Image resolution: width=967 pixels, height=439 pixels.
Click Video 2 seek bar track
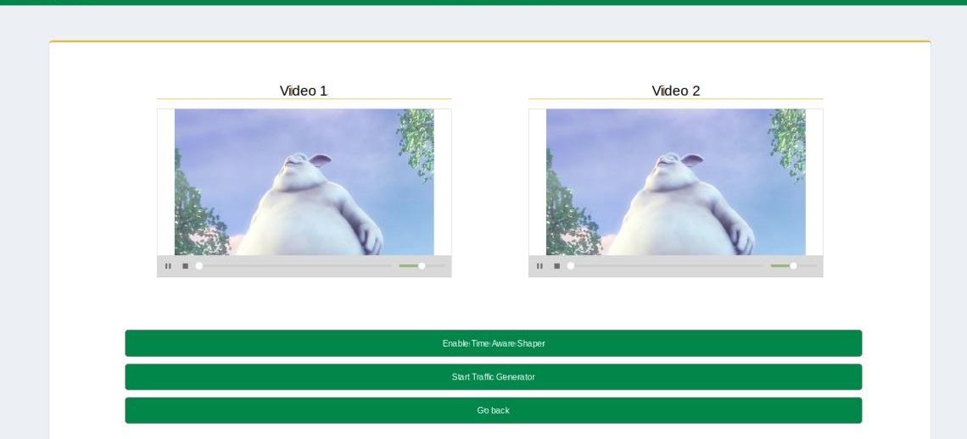(x=667, y=266)
